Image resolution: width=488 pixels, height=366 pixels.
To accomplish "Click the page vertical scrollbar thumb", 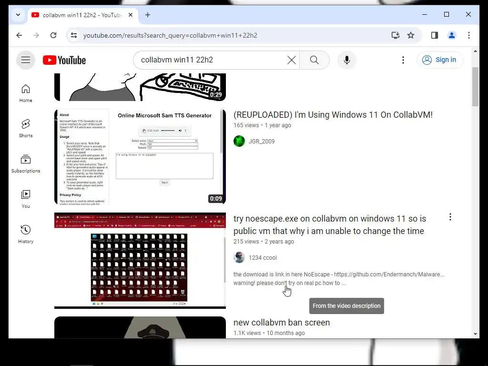I will (475, 86).
